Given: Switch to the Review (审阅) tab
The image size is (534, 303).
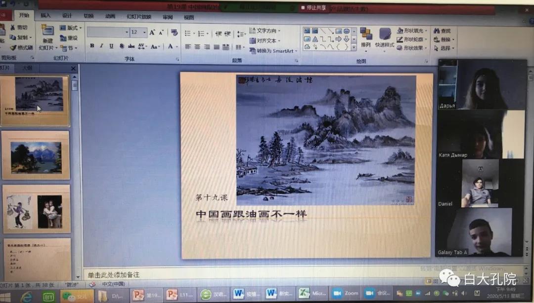Looking at the screenshot, I should click(168, 17).
